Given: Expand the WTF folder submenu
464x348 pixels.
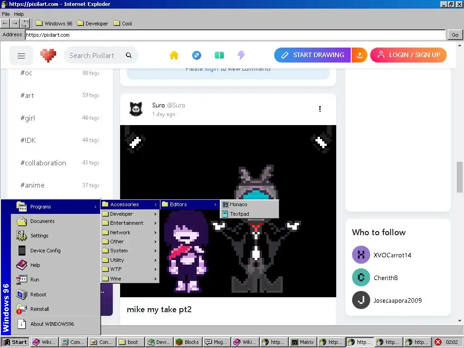Looking at the screenshot, I should 130,270.
